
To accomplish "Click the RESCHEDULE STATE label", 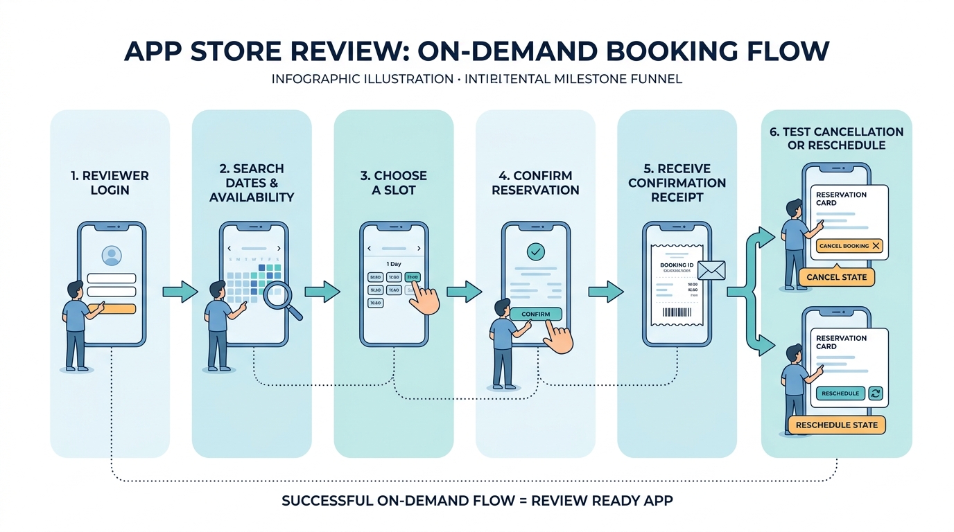I will [836, 425].
